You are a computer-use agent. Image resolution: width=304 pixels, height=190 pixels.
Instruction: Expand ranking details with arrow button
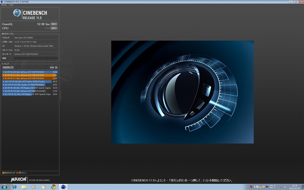pos(56,67)
